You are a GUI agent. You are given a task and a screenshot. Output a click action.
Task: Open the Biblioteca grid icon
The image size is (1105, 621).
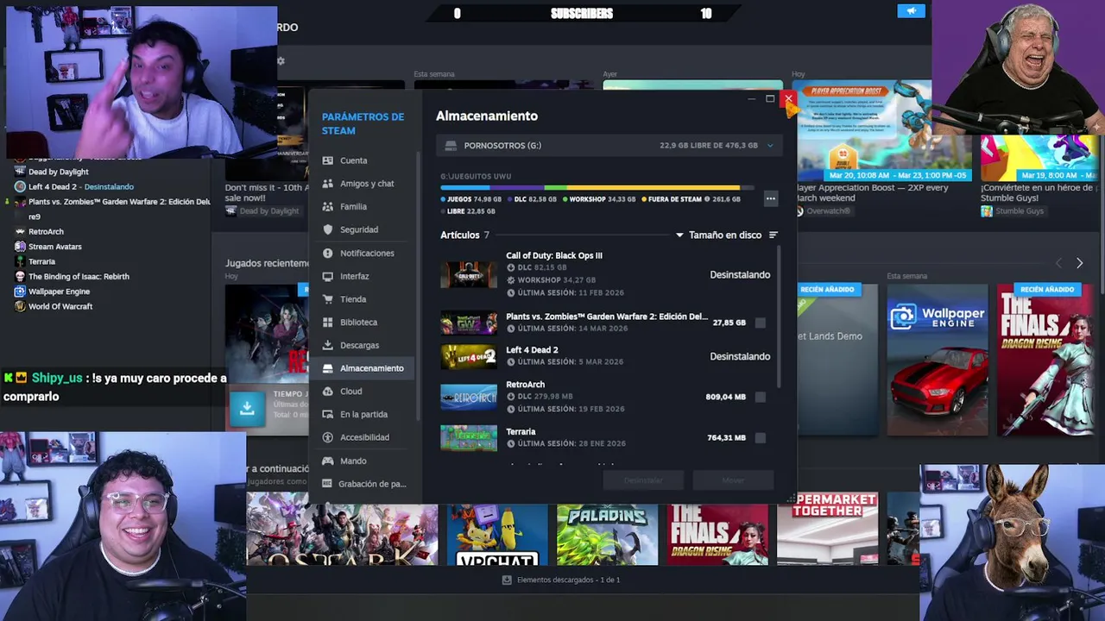tap(328, 322)
